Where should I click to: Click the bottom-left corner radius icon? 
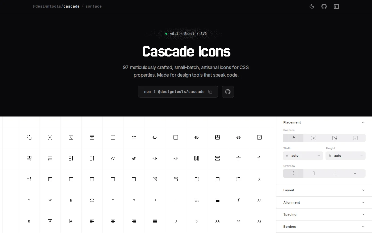[x=176, y=200]
